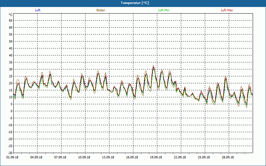Click the 35 value on the temperature axis
This screenshot has height=166, width=266.
(11, 62)
